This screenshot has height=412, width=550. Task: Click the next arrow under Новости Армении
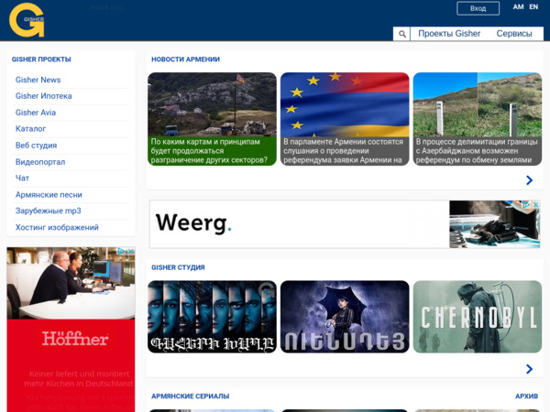(529, 180)
